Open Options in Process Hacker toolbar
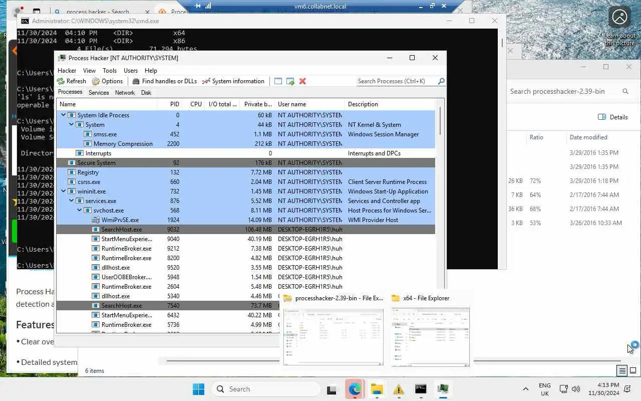 (107, 81)
